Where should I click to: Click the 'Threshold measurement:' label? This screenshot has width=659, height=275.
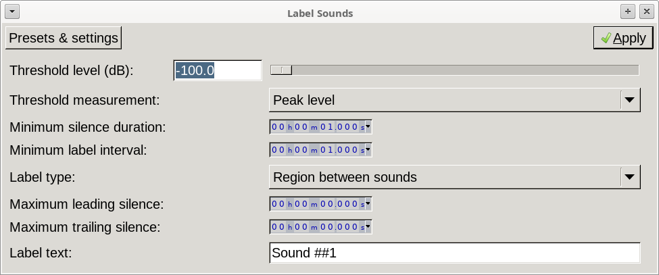(84, 101)
